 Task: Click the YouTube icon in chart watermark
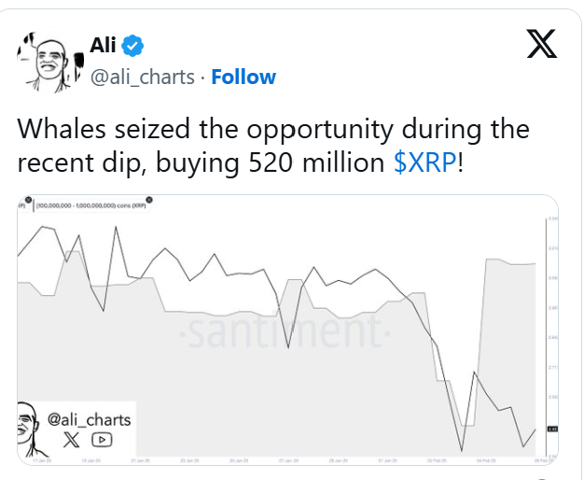[x=102, y=438]
